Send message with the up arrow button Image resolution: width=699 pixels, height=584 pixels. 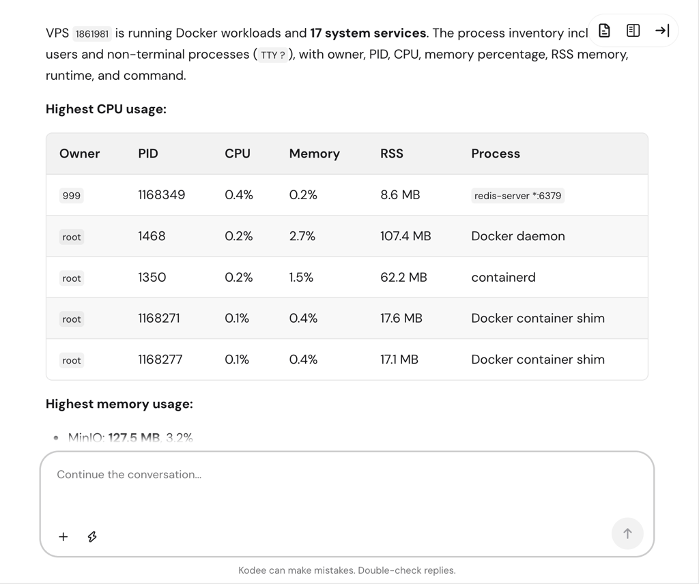tap(627, 534)
